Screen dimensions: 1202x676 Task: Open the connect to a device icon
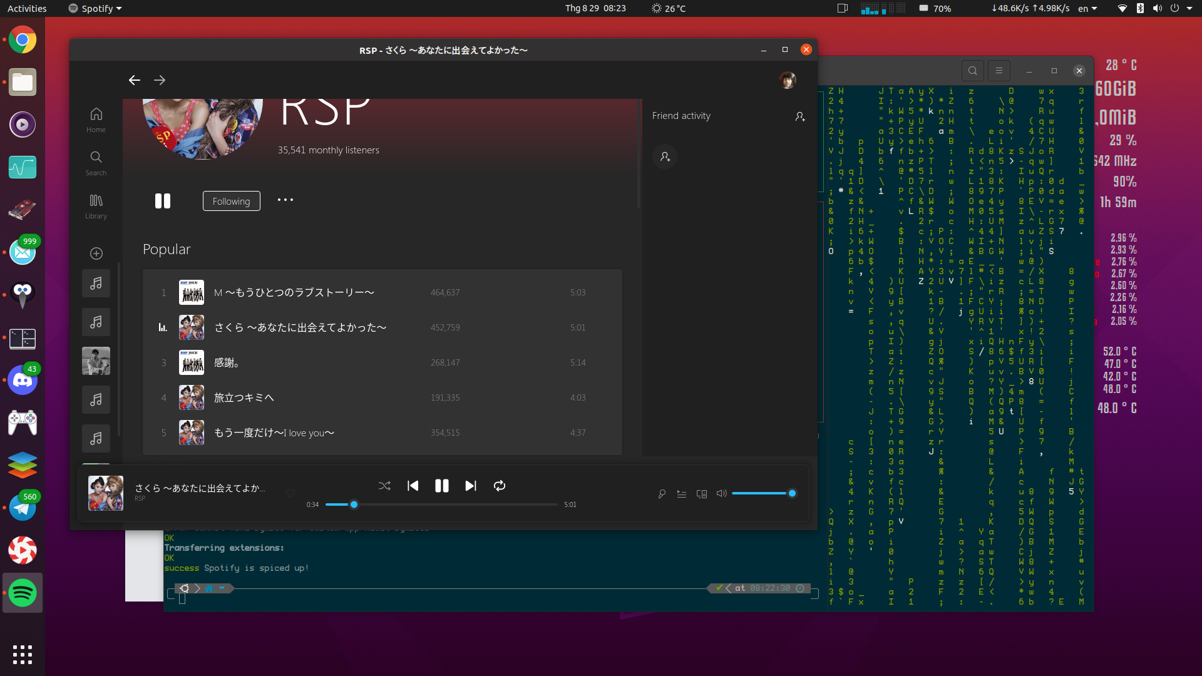(x=702, y=494)
